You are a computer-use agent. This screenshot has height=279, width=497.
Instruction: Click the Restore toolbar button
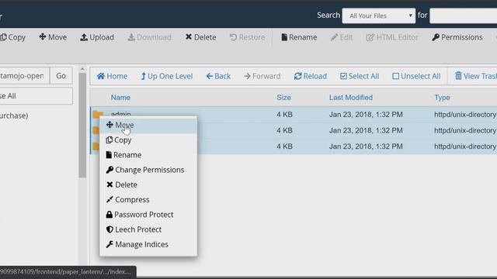point(247,37)
